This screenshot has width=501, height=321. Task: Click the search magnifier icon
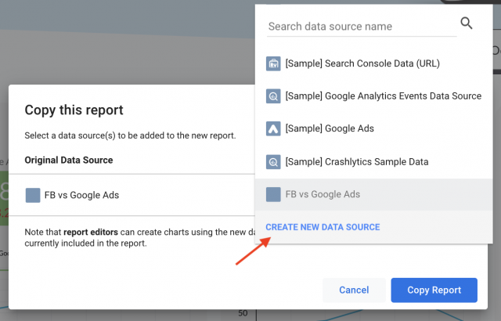point(467,24)
